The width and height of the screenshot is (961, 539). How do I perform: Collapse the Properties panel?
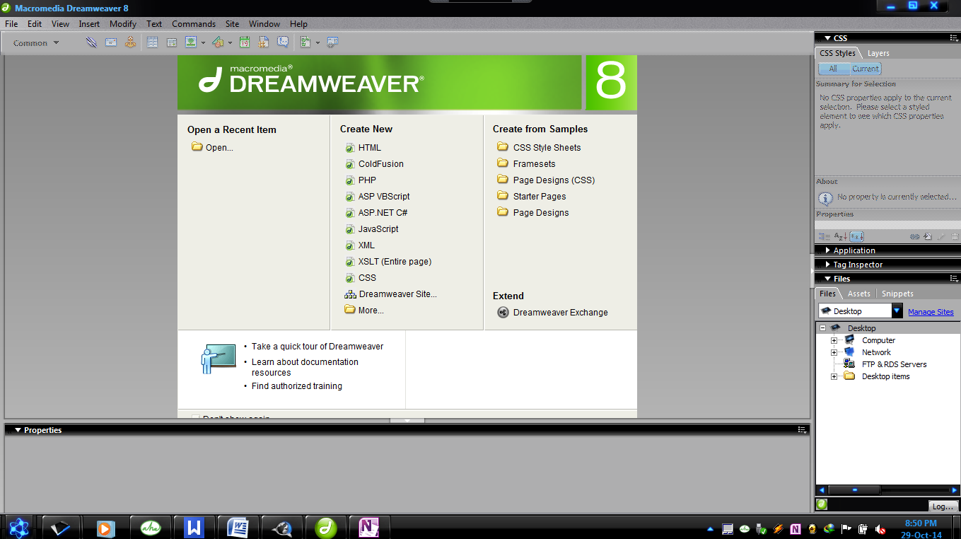tap(18, 430)
